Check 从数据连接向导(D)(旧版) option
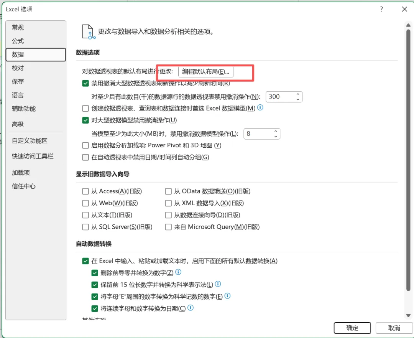Image resolution: width=414 pixels, height=338 pixels. tap(168, 215)
